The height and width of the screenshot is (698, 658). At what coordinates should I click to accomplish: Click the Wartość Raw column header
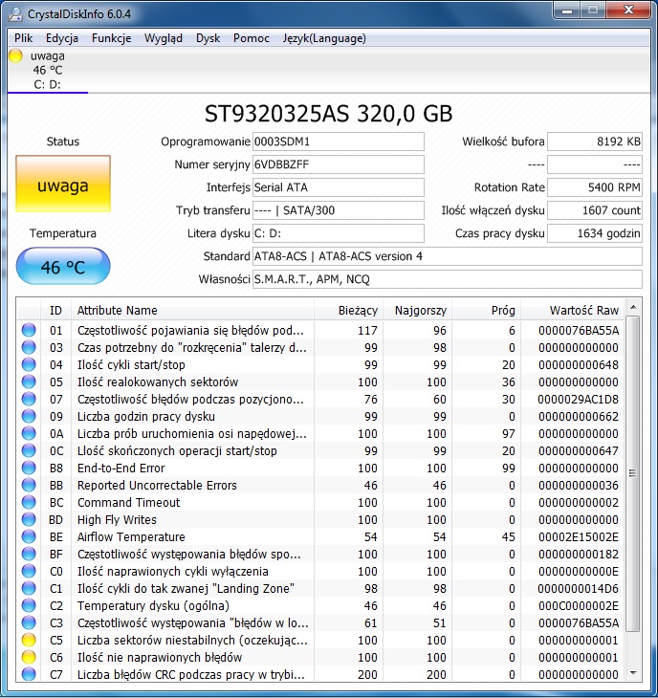pyautogui.click(x=572, y=310)
